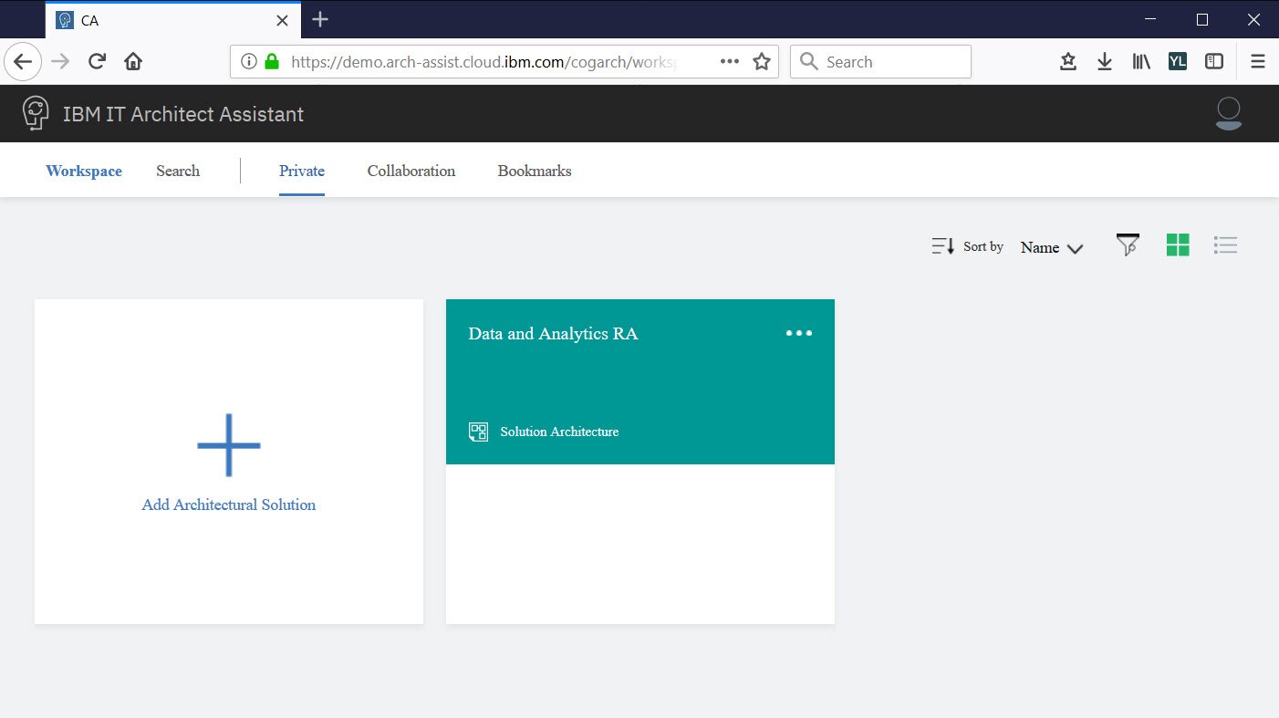
Task: Switch to list view
Action: point(1225,245)
